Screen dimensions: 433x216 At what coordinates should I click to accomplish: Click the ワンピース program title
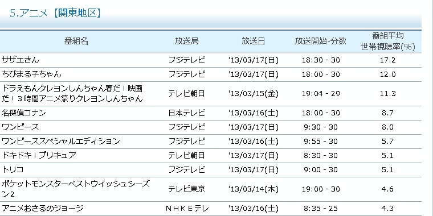click(21, 127)
